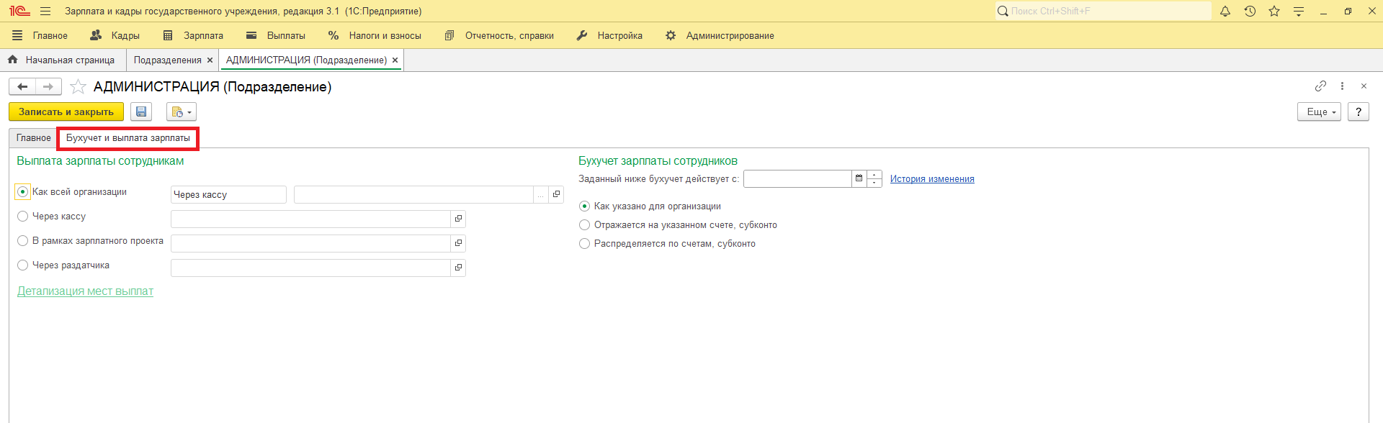Select 'Распределяется по счетам, субконто' option

click(x=585, y=244)
